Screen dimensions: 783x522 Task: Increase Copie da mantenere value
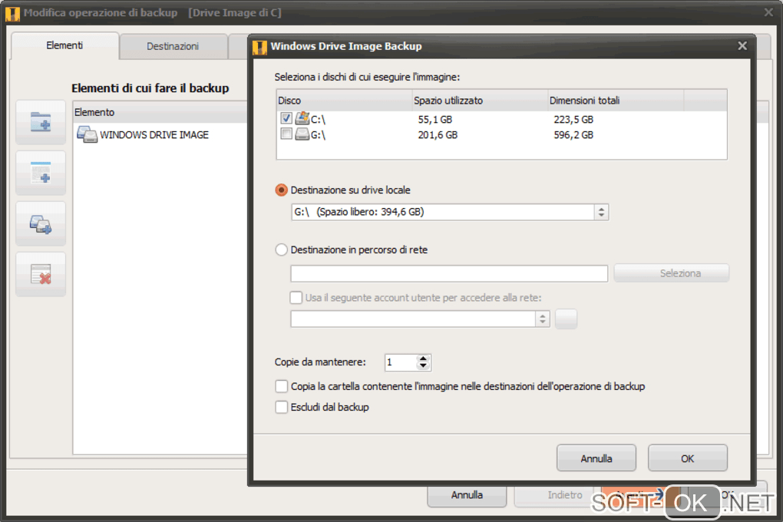(x=423, y=358)
